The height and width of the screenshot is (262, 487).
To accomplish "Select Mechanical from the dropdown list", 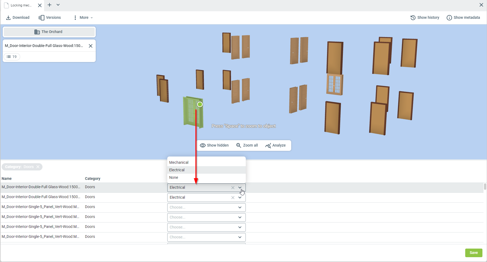I will pyautogui.click(x=179, y=162).
